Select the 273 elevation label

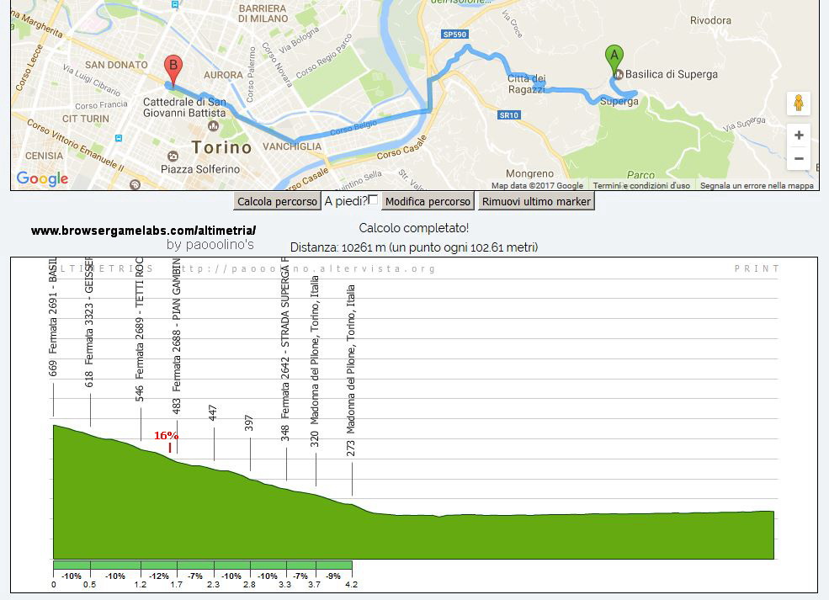[x=350, y=449]
